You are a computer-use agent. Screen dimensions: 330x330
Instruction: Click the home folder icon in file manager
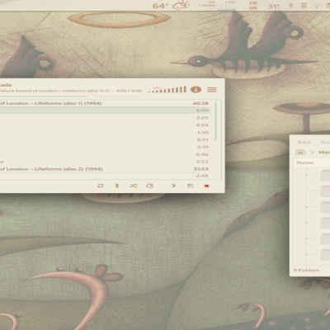pyautogui.click(x=300, y=152)
